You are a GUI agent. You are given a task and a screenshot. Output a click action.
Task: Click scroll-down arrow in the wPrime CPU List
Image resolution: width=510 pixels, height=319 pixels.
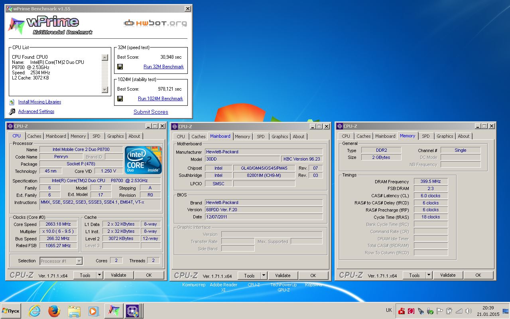click(x=104, y=90)
